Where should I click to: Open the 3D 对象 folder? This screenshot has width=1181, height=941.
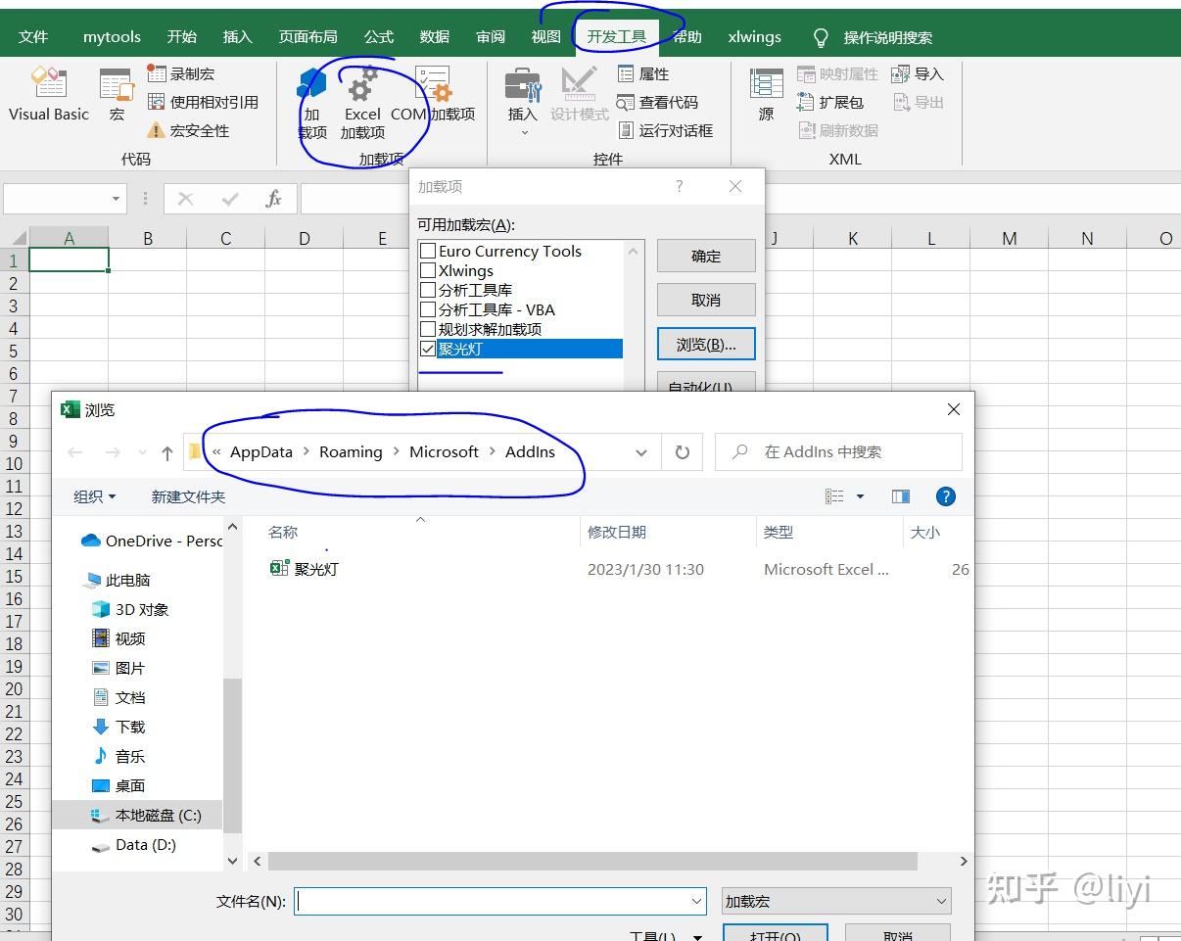pyautogui.click(x=131, y=609)
